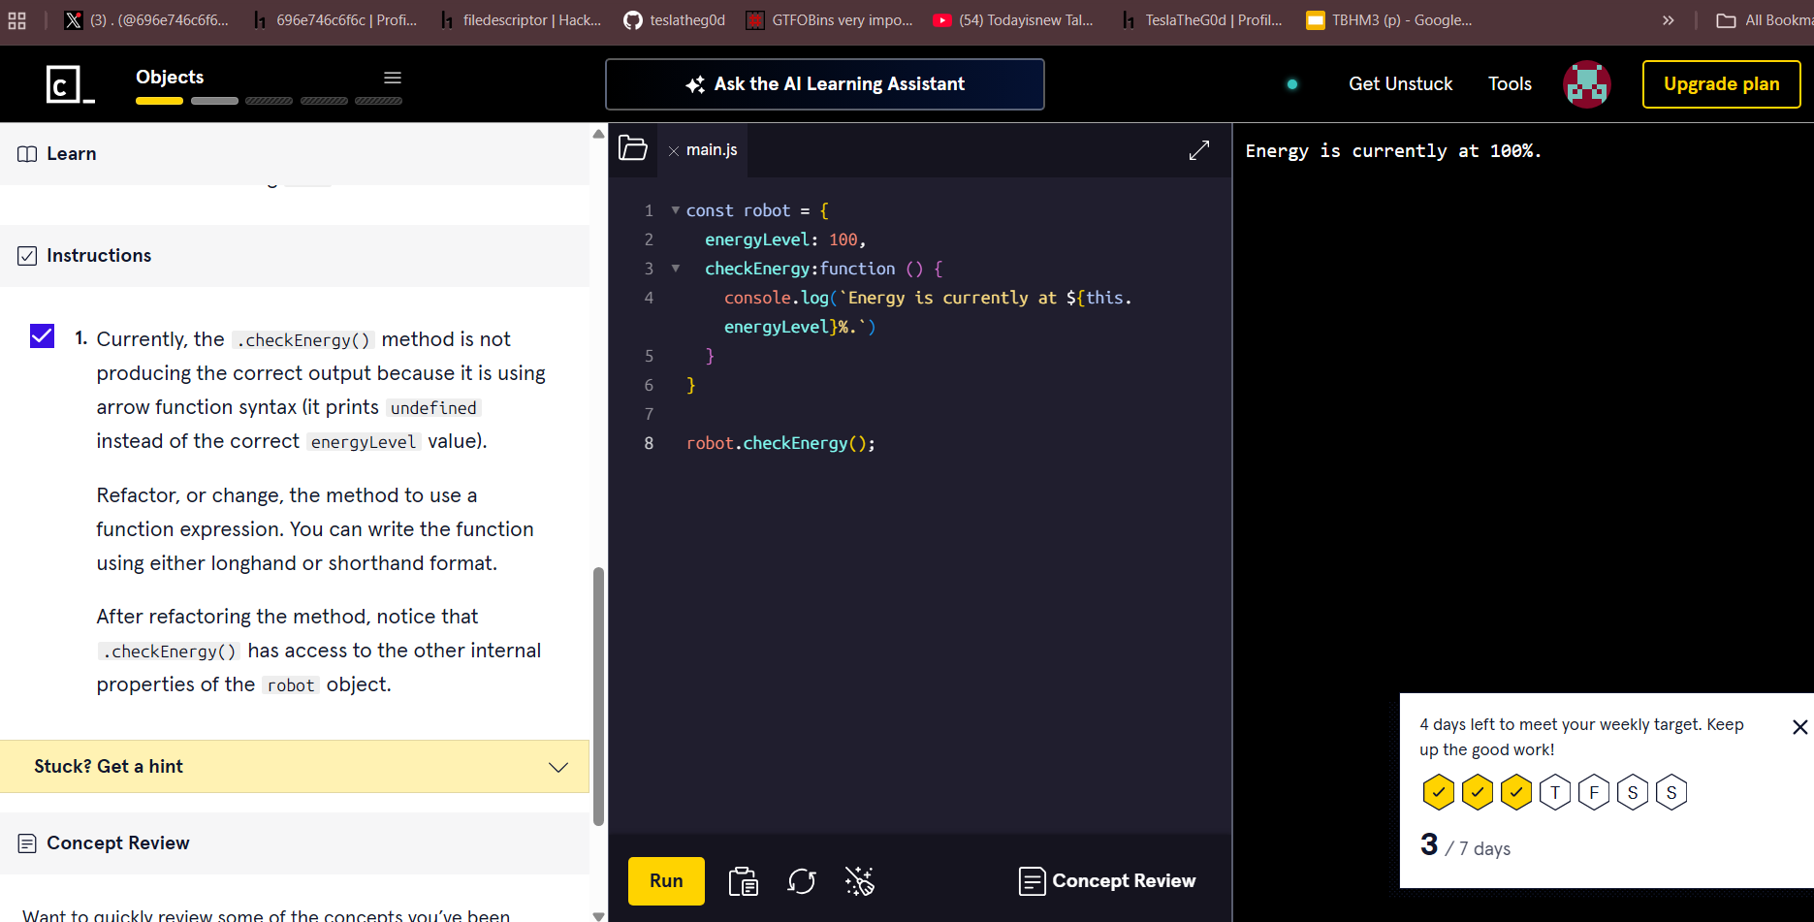
Task: Click the second lesson progress bar segment
Action: 214,101
